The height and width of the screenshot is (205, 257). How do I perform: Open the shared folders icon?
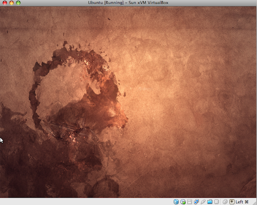click(x=210, y=202)
